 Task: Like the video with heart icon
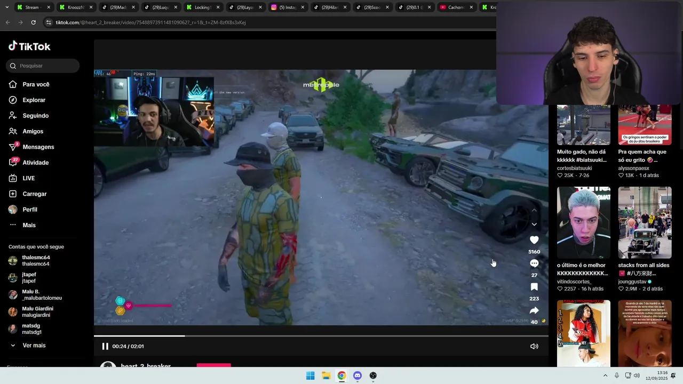pos(534,241)
